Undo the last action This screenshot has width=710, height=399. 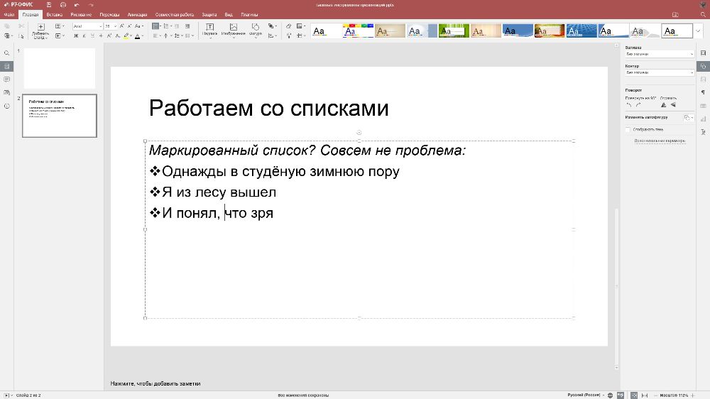(77, 5)
